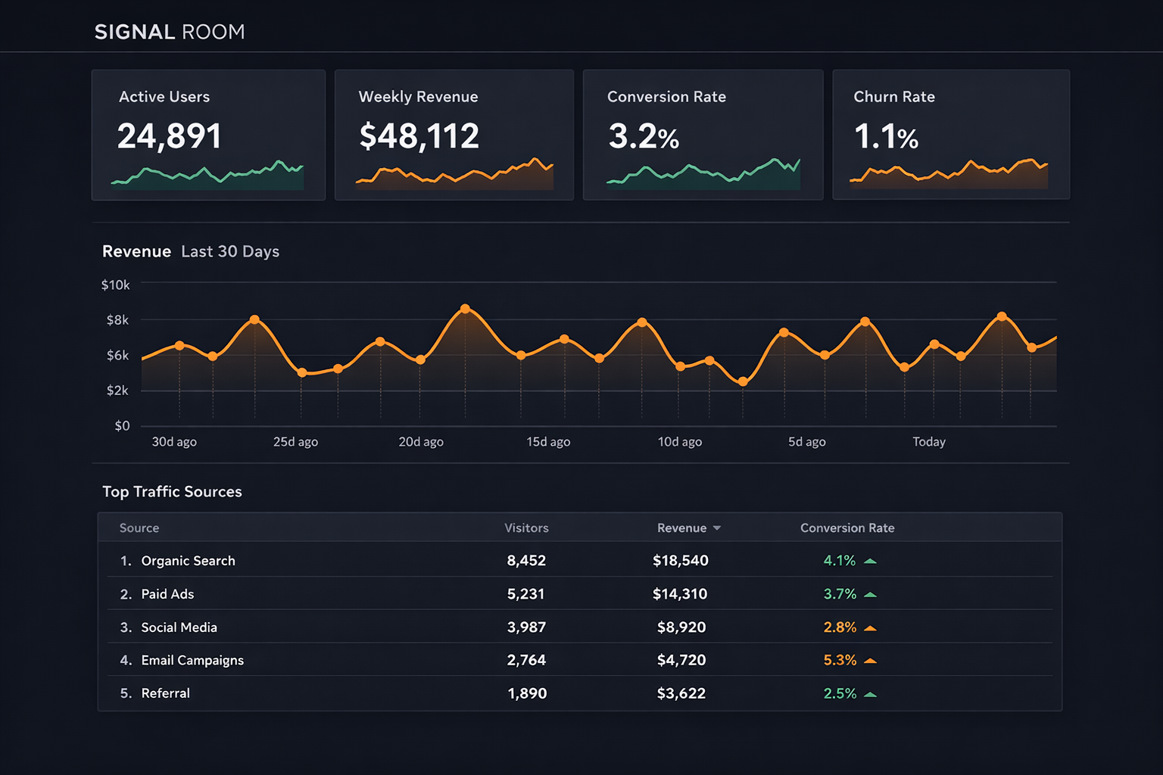Select the orange trend arrow beside 2.8%
Screen dimensions: 1163x775
pos(870,628)
